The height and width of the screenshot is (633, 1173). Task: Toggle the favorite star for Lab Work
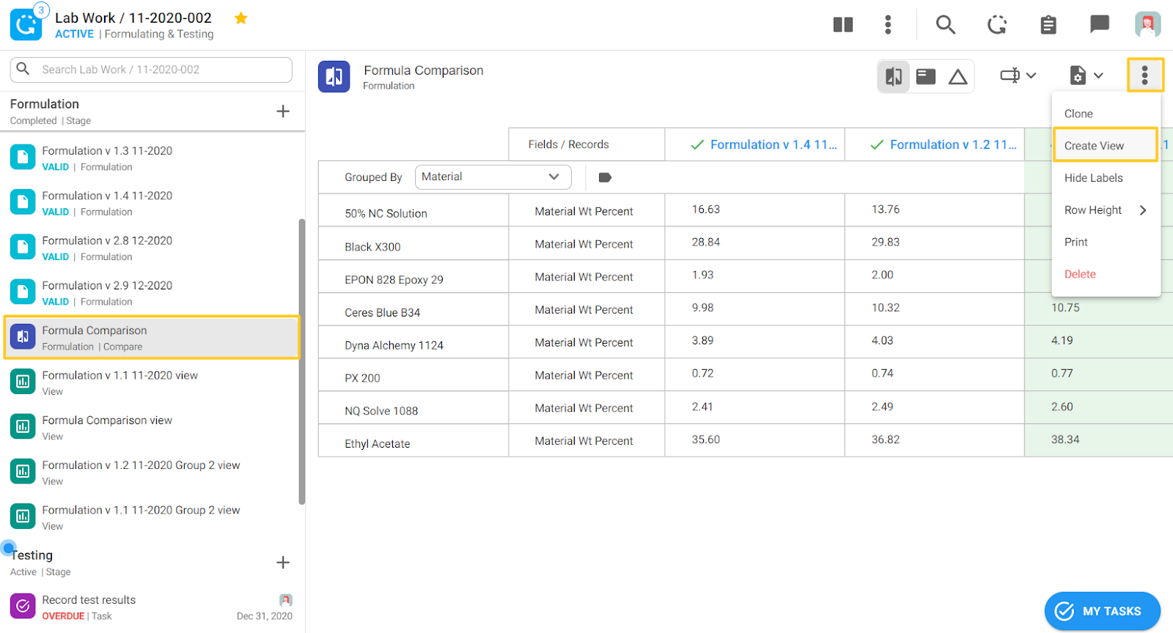240,18
